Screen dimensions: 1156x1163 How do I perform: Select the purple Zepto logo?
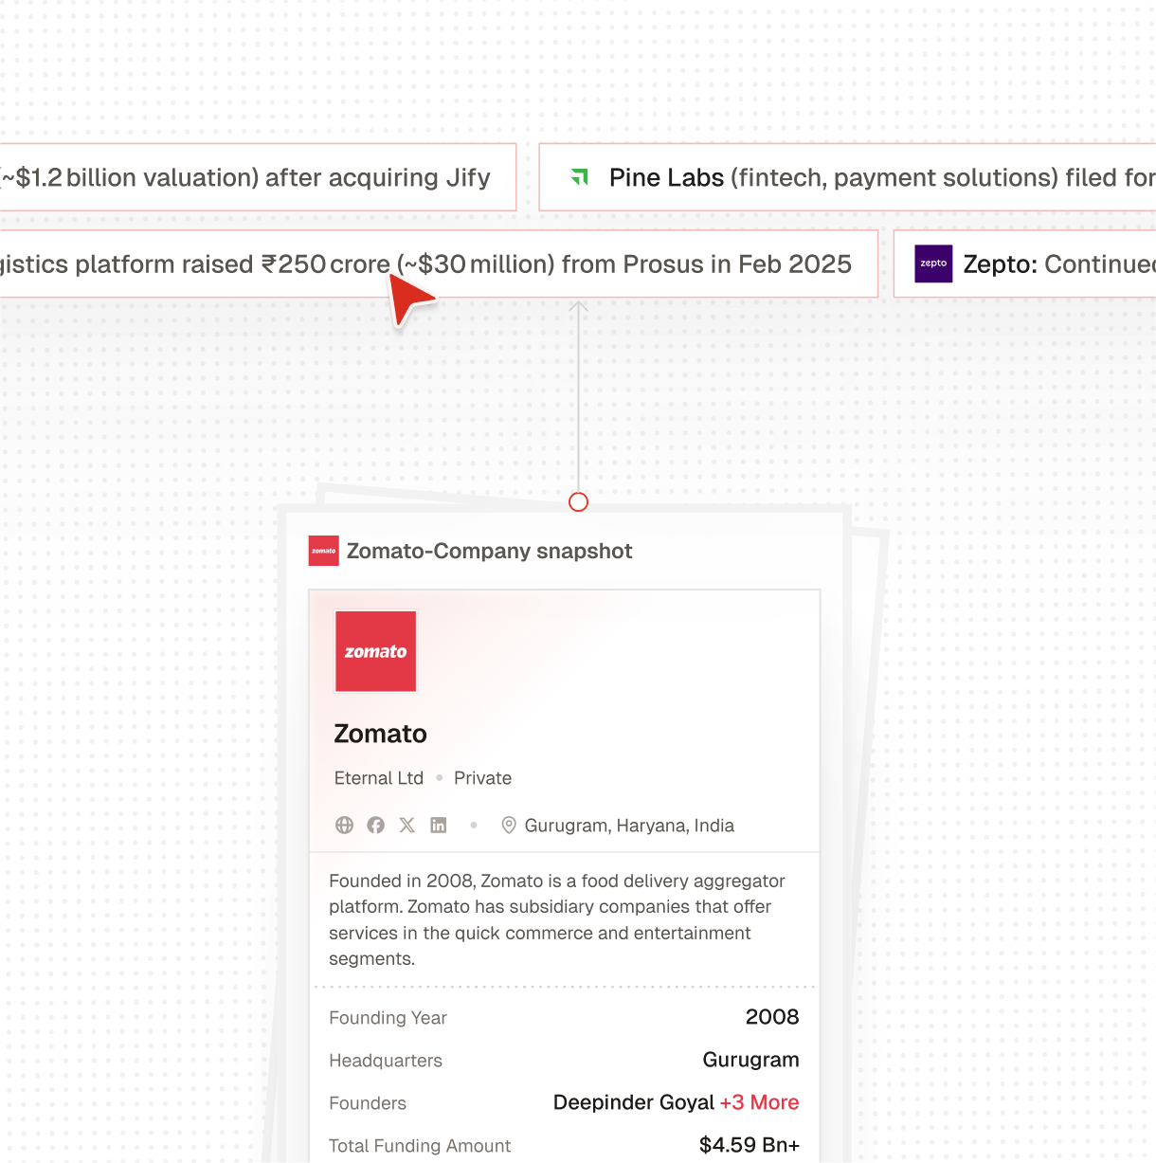click(x=933, y=263)
